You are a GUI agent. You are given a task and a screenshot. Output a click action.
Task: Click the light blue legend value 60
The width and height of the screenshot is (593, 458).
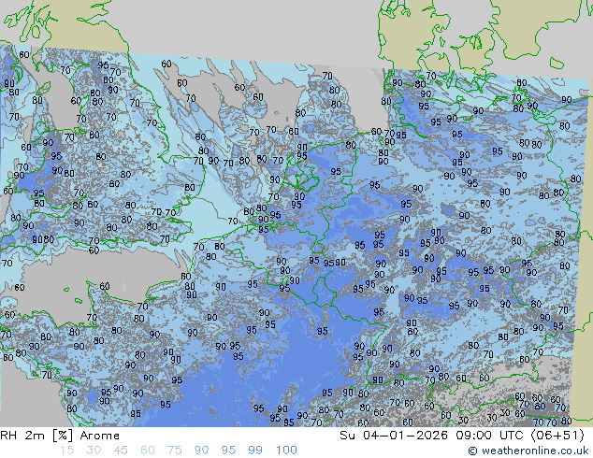(148, 451)
